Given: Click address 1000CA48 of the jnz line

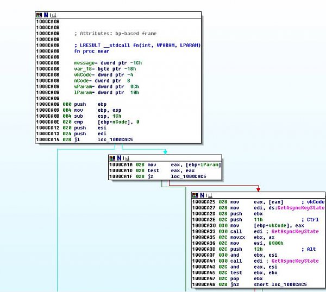Looking at the screenshot, I should tap(204, 284).
